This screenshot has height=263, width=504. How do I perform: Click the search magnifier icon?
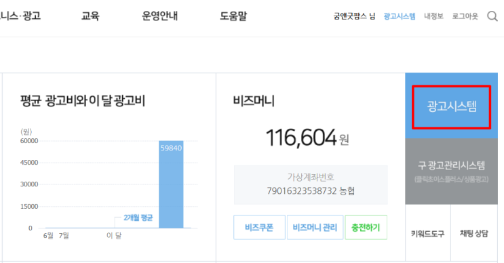coord(492,16)
